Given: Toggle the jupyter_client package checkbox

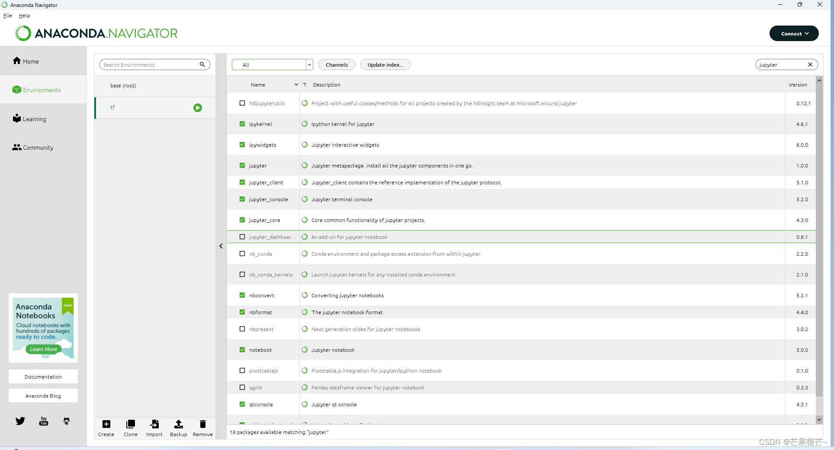Looking at the screenshot, I should (x=242, y=182).
